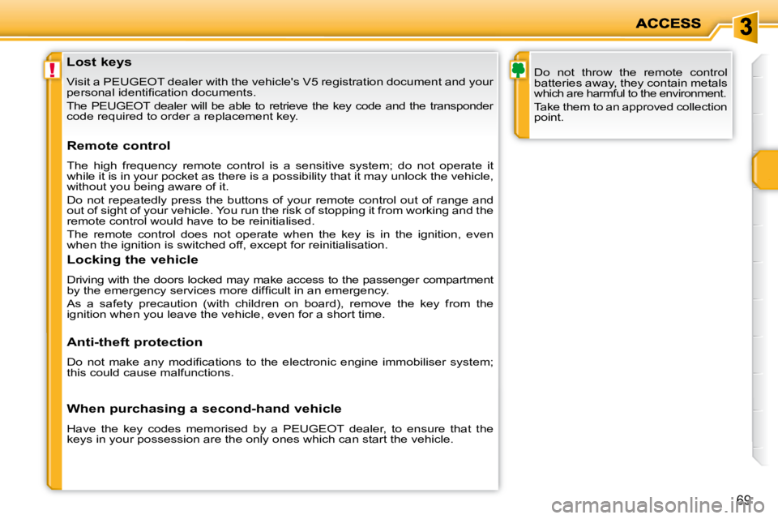This screenshot has width=778, height=519.
Task: Click "When purchasing a second-hand vehicle" heading
Action: [x=204, y=409]
